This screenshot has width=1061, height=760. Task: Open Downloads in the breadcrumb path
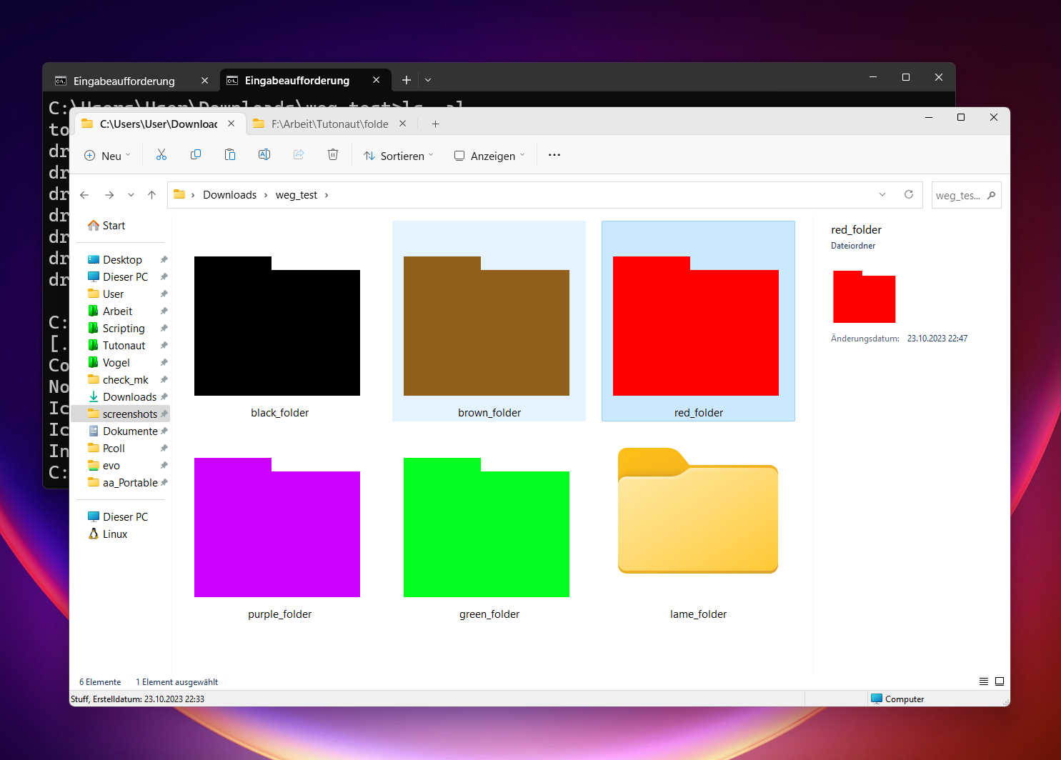click(x=229, y=194)
